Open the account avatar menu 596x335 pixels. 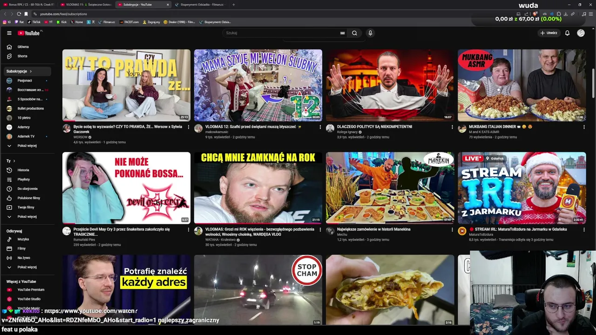(581, 33)
